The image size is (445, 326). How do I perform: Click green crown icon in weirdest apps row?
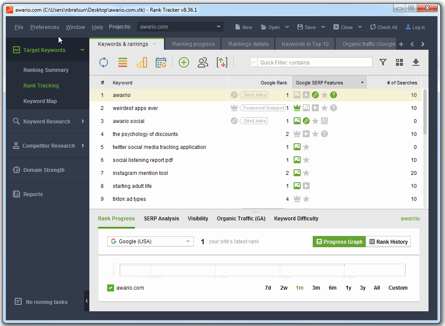click(x=297, y=108)
